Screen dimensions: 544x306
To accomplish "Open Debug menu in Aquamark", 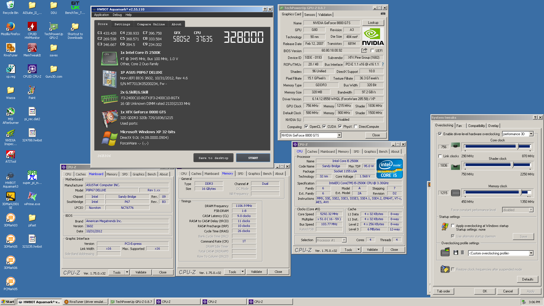I will (x=117, y=15).
